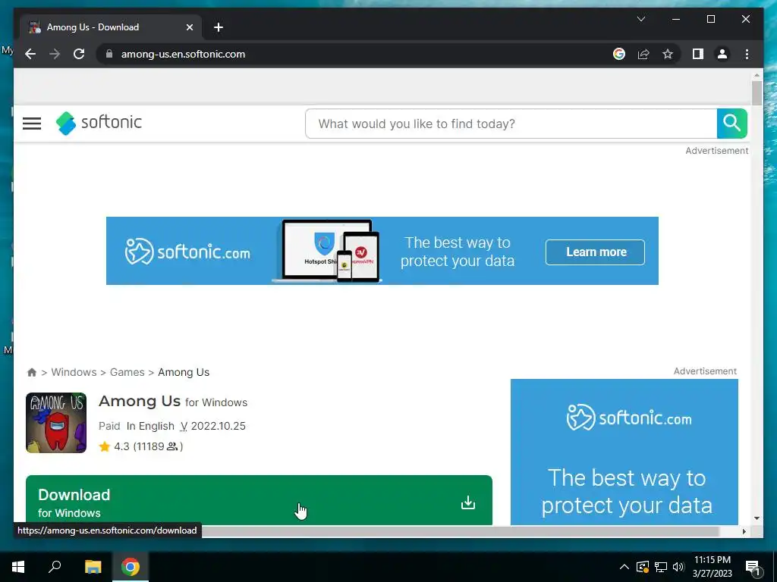
Task: Click the browser forward arrow
Action: tap(55, 54)
